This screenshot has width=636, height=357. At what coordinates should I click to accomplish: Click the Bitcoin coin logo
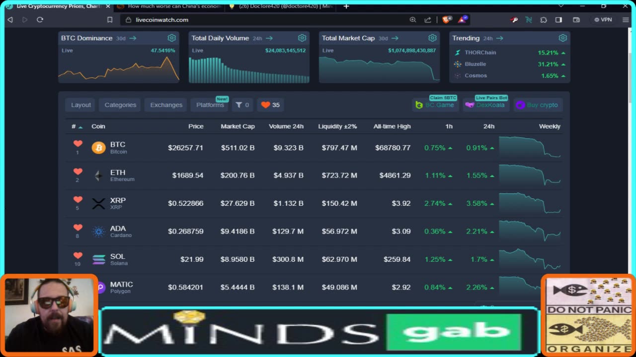tap(98, 148)
